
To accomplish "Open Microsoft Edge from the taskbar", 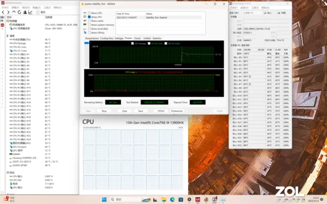I will (172, 199).
